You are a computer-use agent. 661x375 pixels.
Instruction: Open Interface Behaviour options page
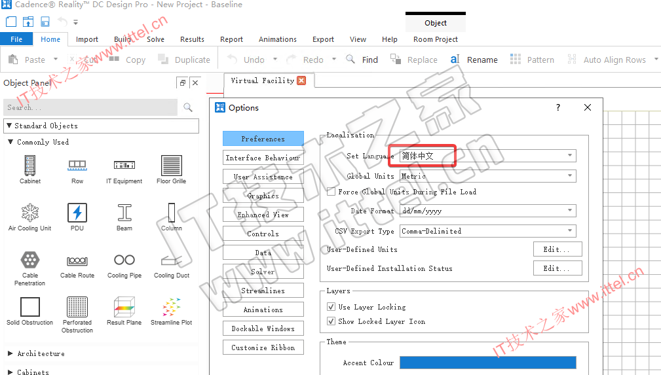tap(263, 158)
